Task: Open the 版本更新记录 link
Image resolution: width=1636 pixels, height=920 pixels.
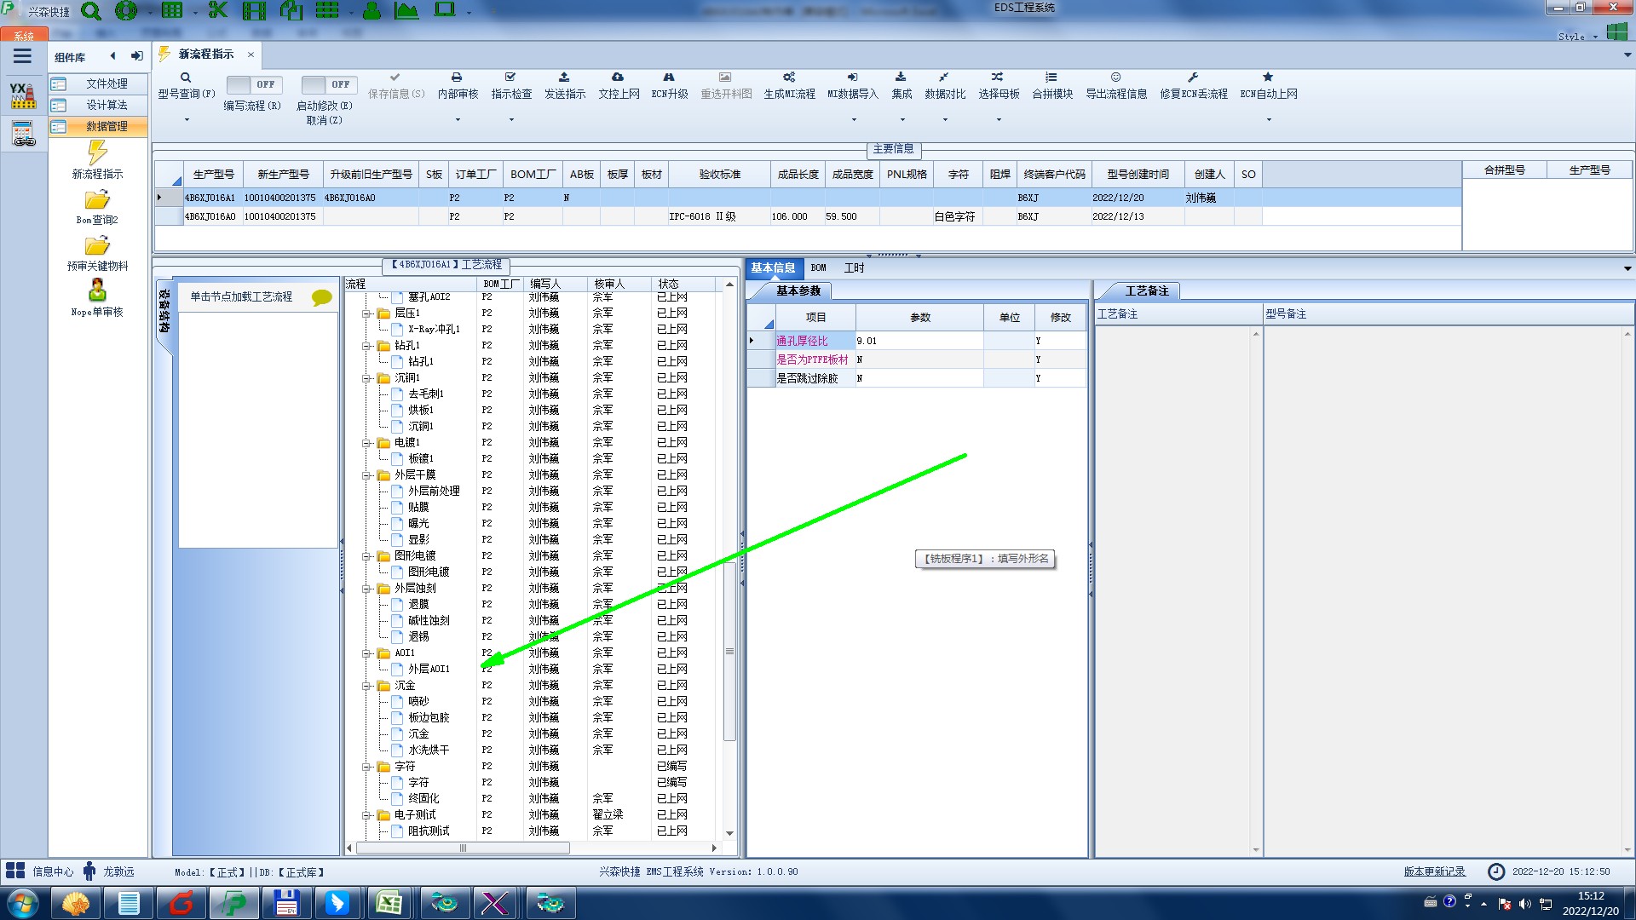Action: tap(1434, 871)
